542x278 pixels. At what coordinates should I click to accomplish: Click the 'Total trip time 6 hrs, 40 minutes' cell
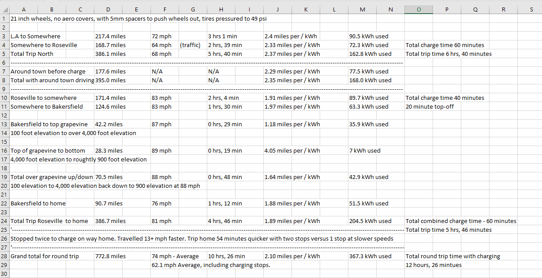tap(449, 54)
